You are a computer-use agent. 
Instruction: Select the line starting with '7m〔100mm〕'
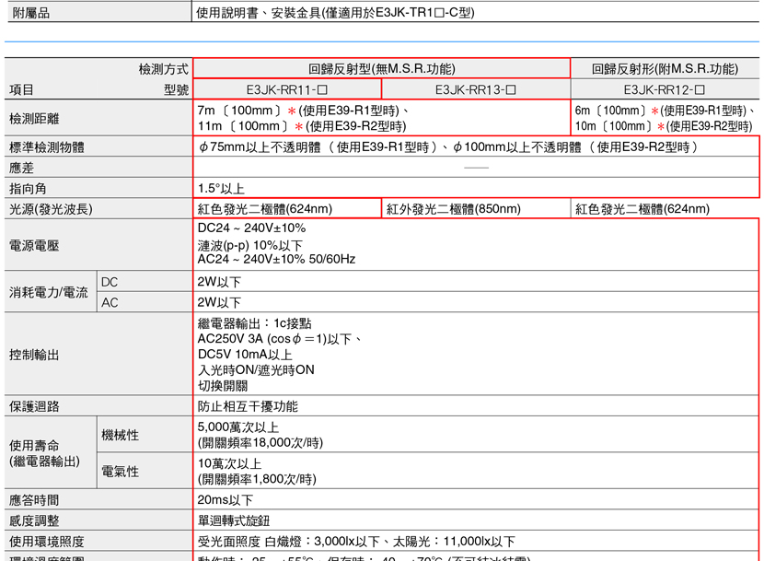pyautogui.click(x=303, y=111)
